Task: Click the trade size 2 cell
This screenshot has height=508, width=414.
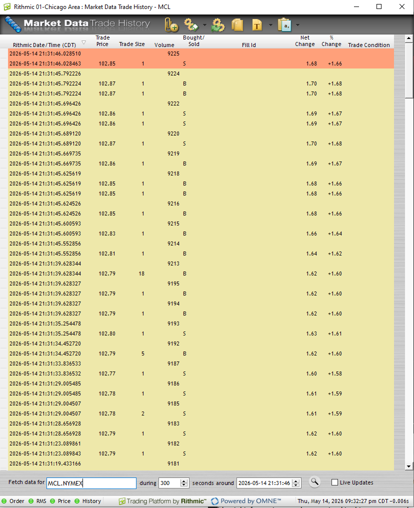Action: 143,413
